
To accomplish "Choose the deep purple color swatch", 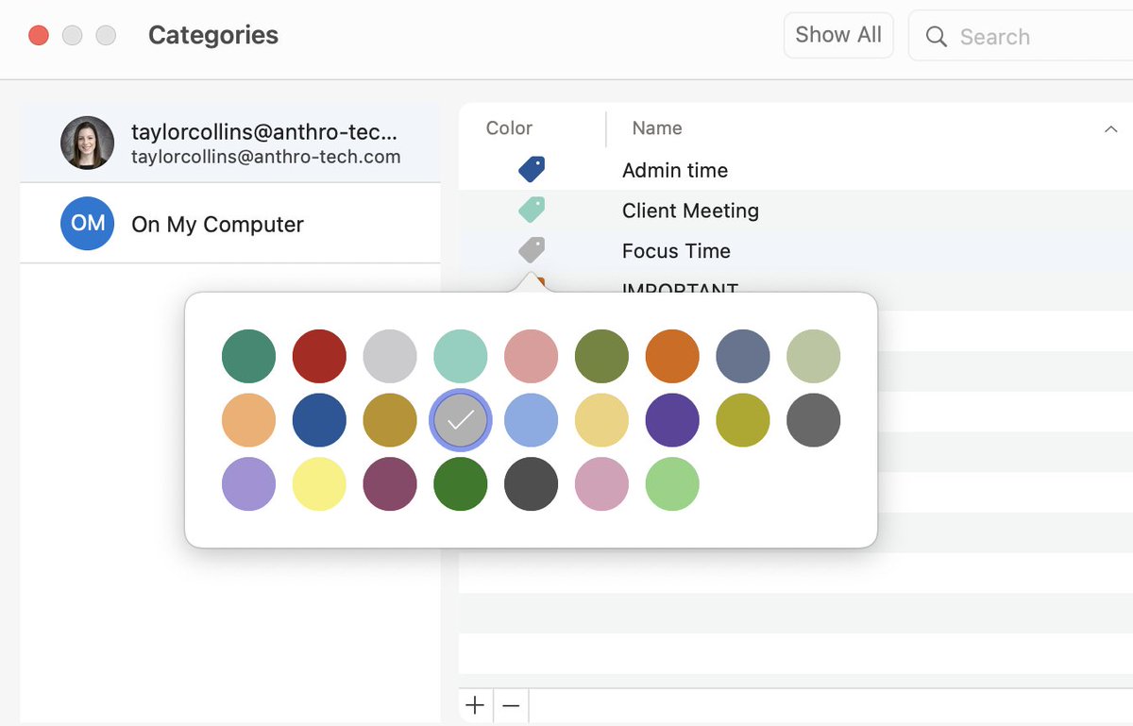I will [x=672, y=420].
